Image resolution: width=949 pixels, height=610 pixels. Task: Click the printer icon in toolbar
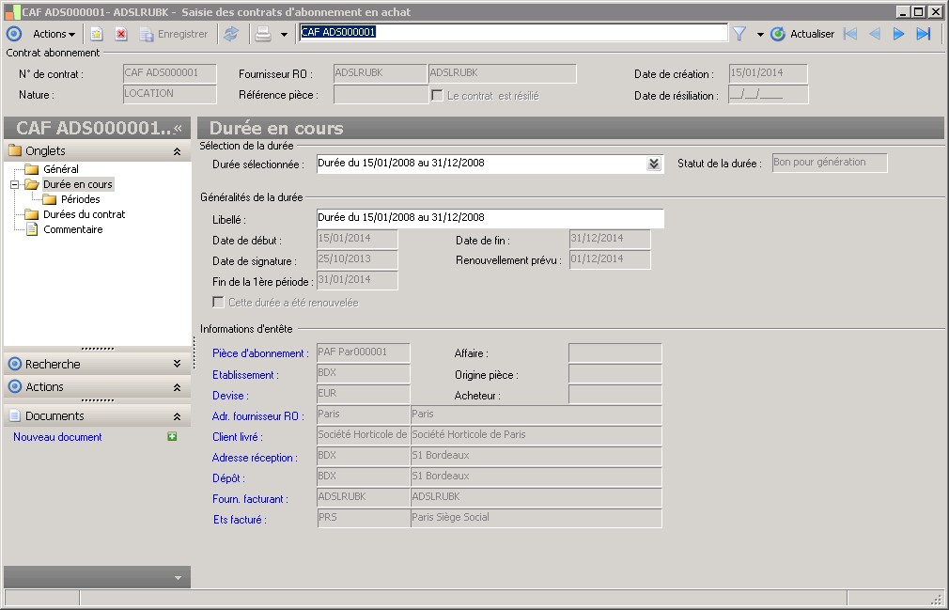(264, 34)
